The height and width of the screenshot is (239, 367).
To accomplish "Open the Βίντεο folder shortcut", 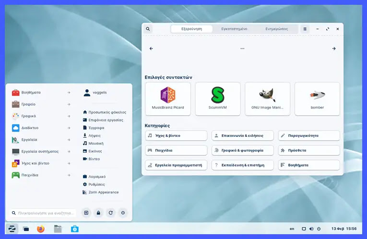I will point(91,159).
